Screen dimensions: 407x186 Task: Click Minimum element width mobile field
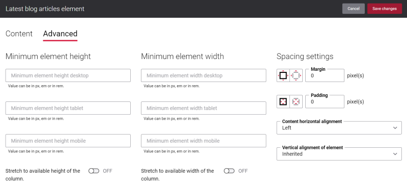pos(203,141)
